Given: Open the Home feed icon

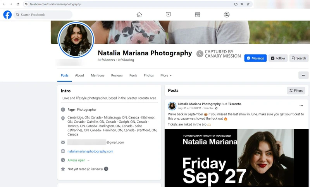Looking at the screenshot, I should pyautogui.click(x=139, y=15).
